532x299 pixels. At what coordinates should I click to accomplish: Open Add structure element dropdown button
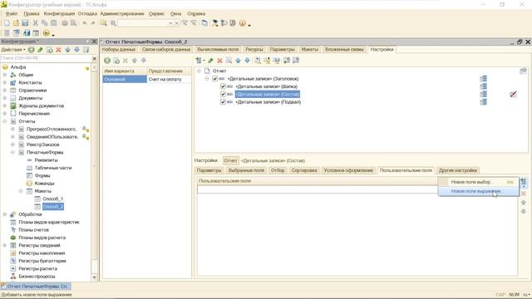200,61
